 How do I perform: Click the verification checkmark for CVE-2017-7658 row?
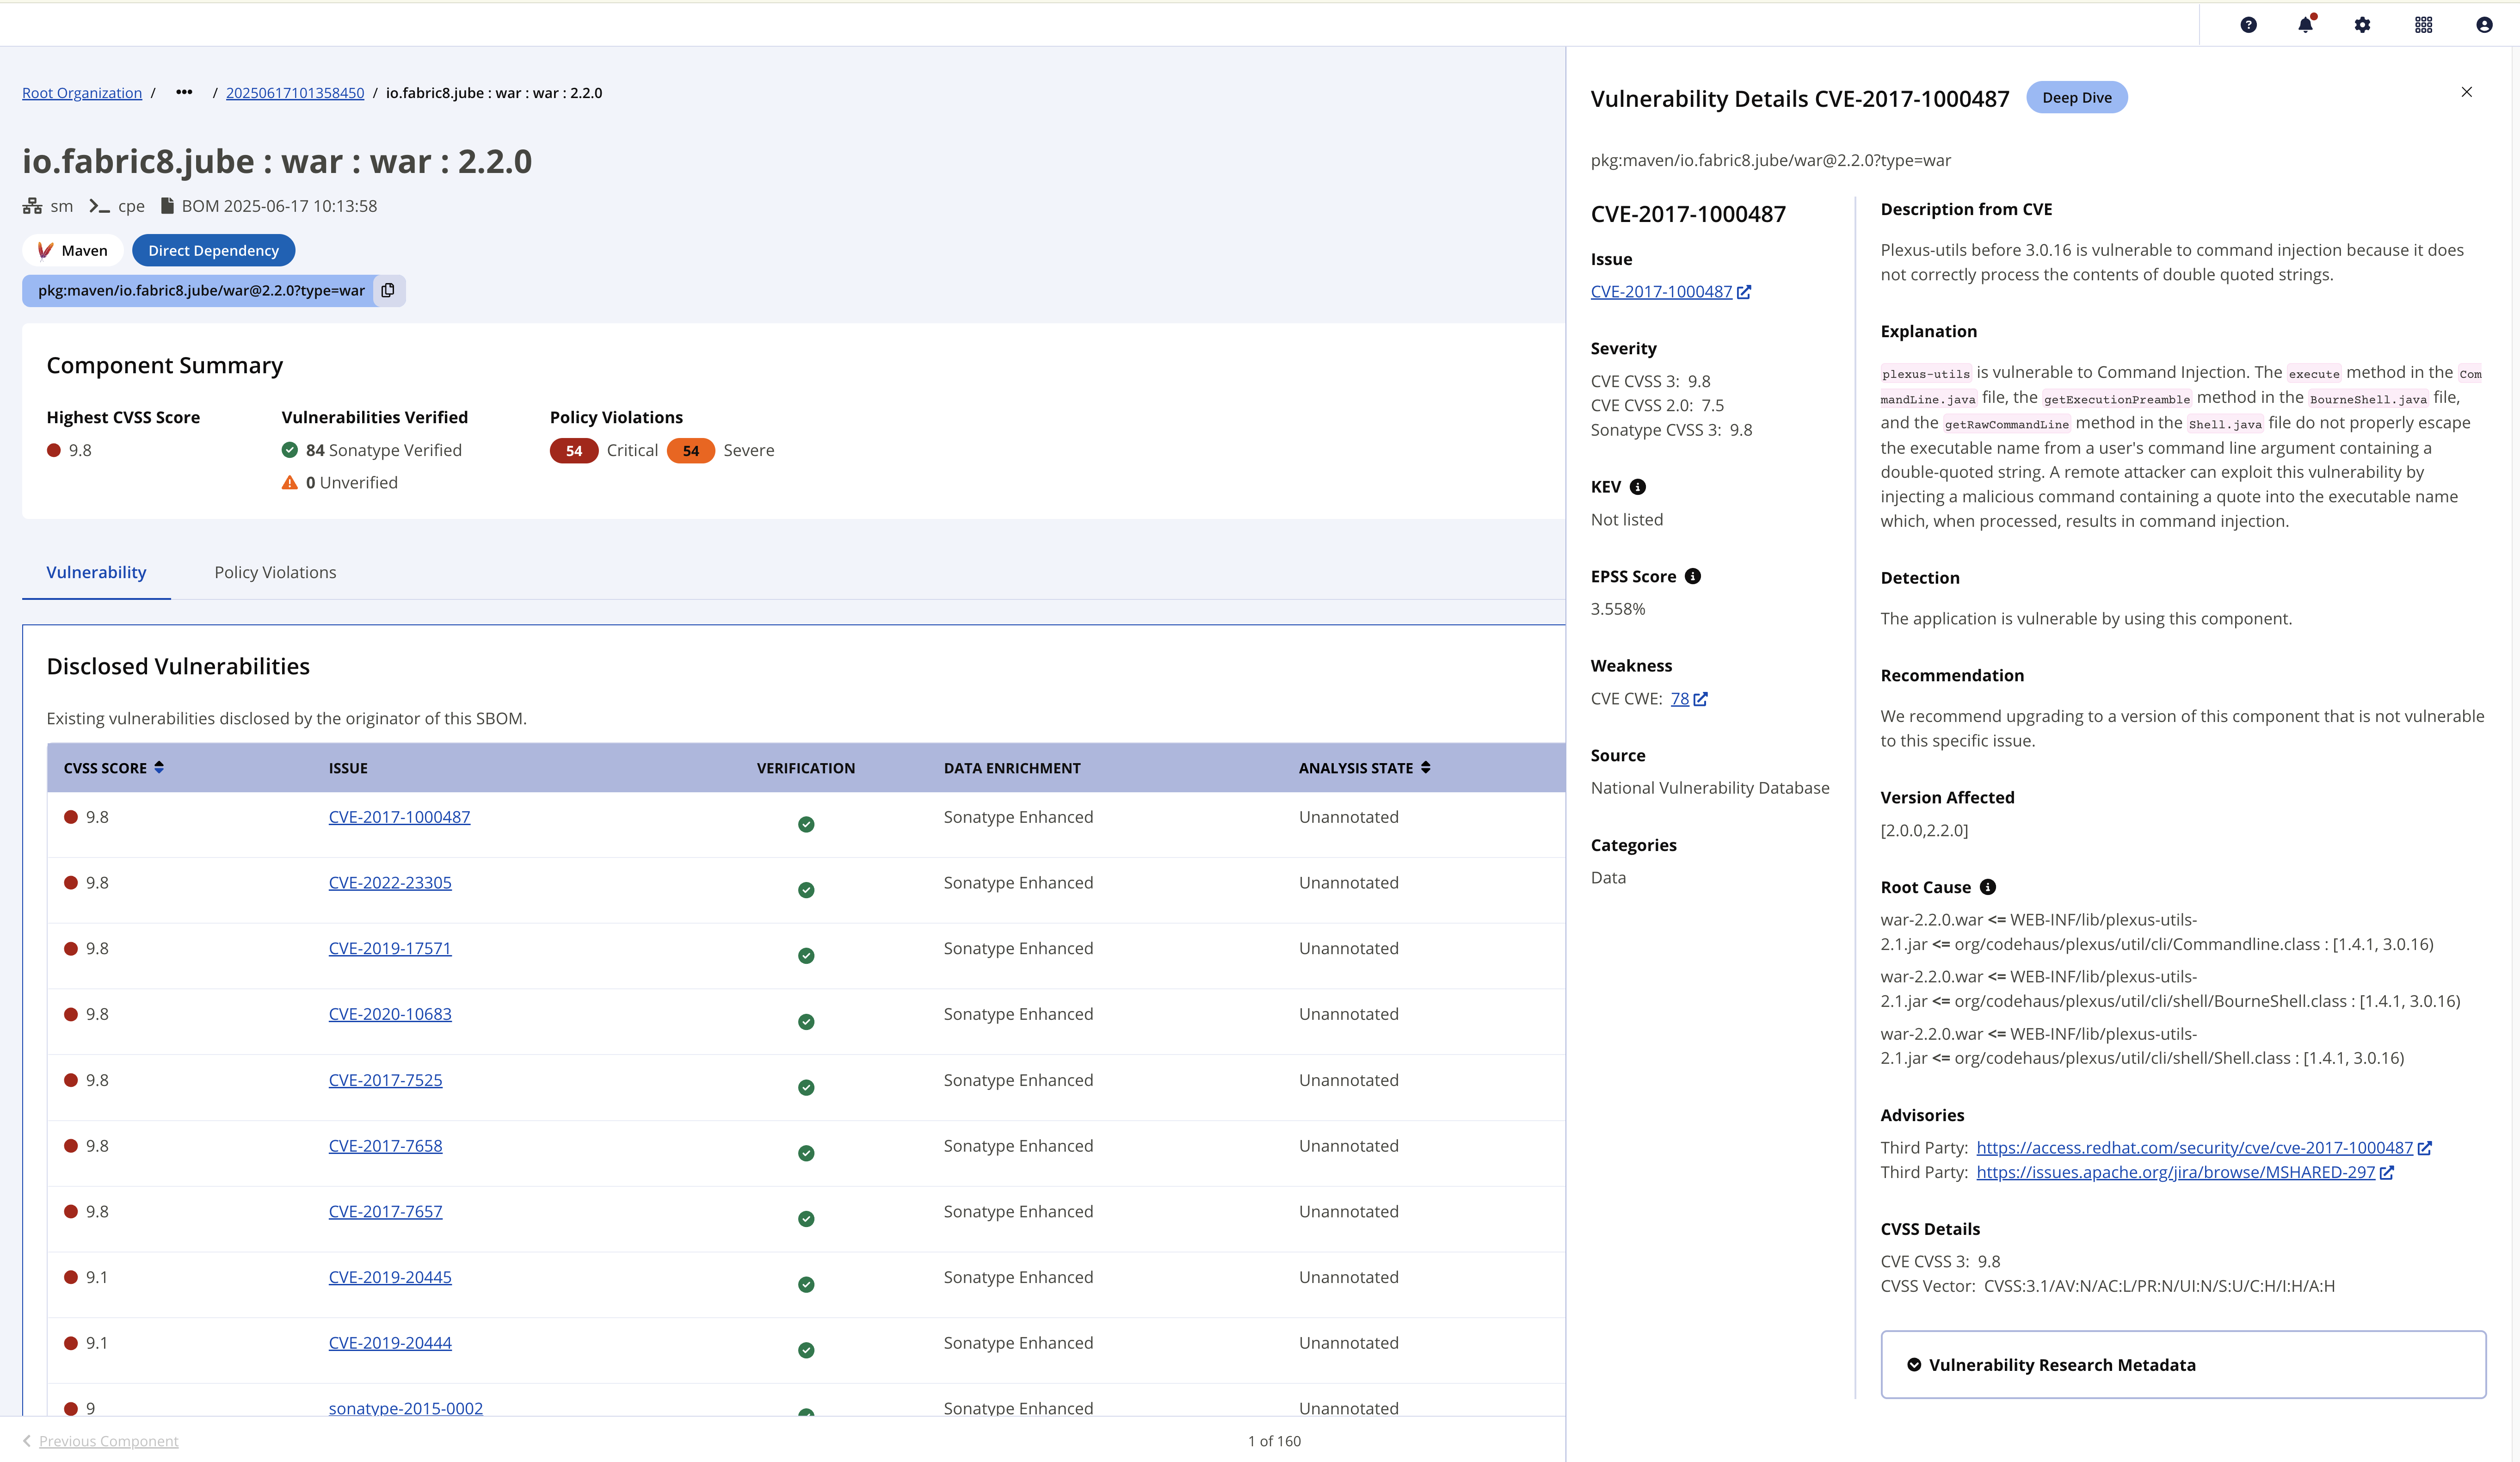pos(806,1153)
